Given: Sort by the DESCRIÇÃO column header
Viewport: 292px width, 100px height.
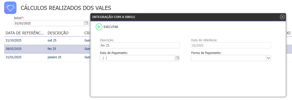Looking at the screenshot, I should click(x=58, y=33).
